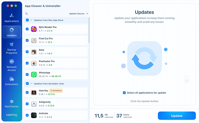
Task: Click the Pixelmator Pro app icon
Action: 34,63
